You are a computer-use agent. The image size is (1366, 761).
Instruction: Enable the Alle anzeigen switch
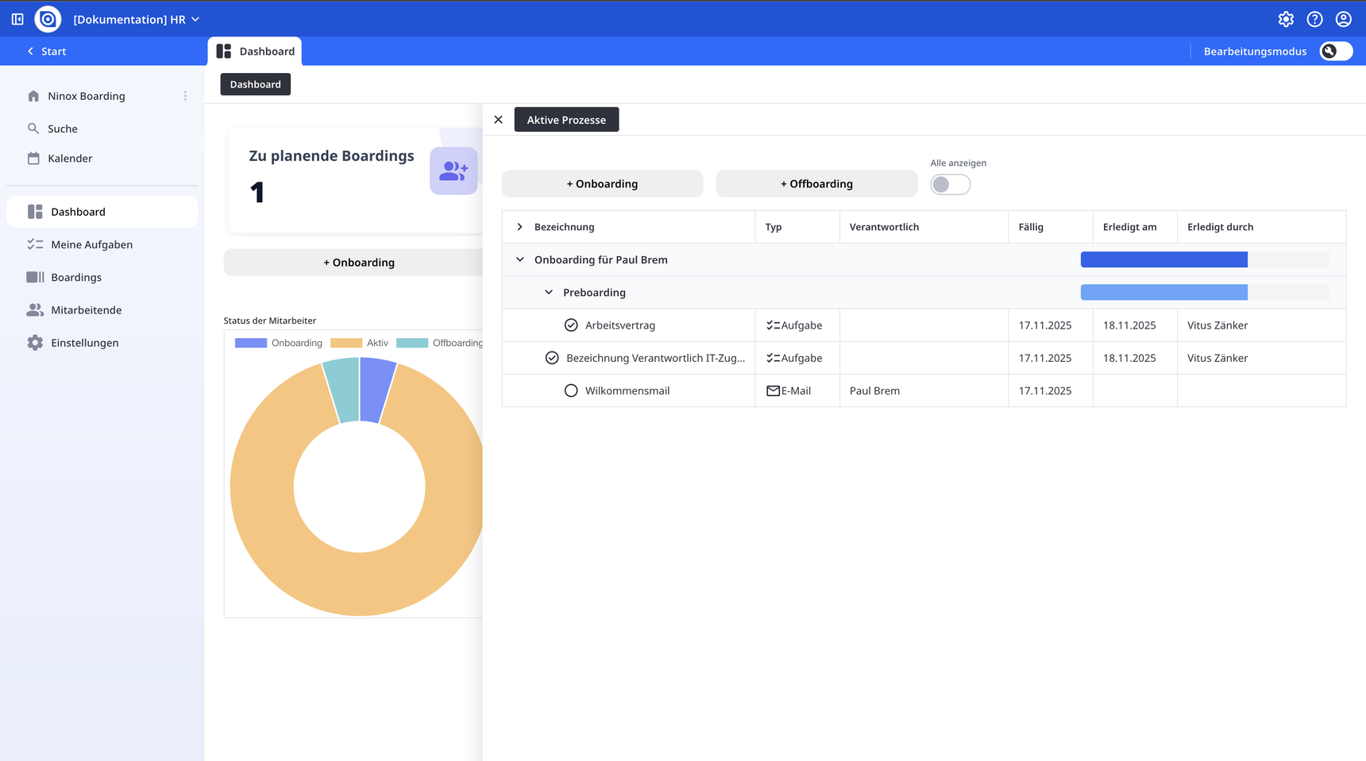(950, 185)
